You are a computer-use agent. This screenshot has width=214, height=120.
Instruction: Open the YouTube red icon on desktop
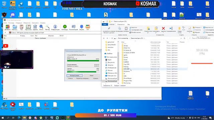[x=6, y=46]
